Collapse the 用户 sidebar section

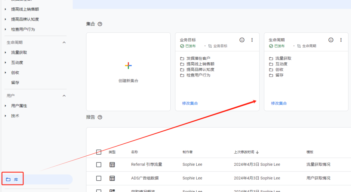pos(64,96)
